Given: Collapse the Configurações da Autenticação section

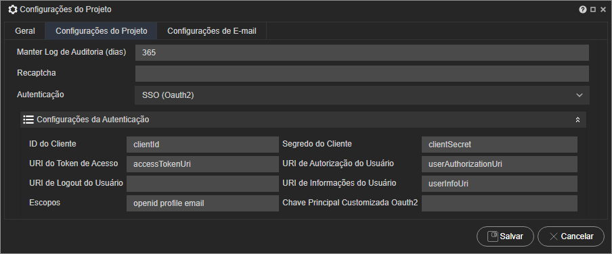Looking at the screenshot, I should pos(577,120).
